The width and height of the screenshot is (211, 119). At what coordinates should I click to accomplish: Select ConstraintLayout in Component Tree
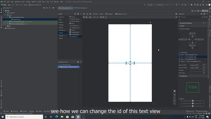coord(65,65)
